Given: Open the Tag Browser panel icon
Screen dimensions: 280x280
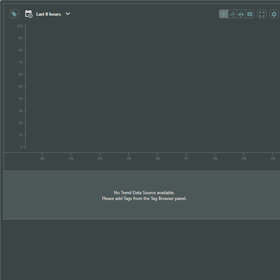Looking at the screenshot, I should point(14,14).
